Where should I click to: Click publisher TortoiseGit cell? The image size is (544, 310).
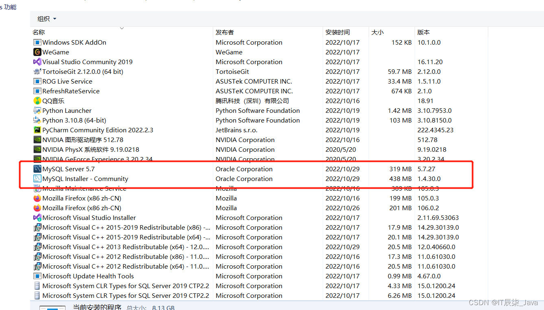[x=232, y=71]
